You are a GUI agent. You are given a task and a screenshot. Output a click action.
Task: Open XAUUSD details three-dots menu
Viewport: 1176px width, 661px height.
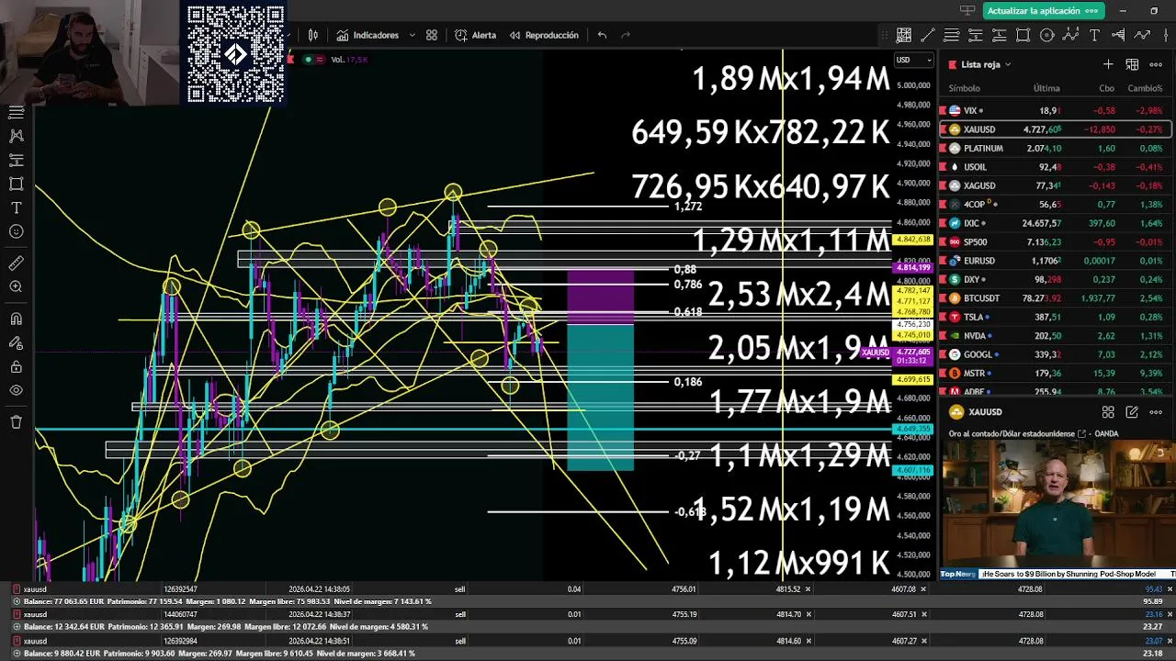[1156, 412]
